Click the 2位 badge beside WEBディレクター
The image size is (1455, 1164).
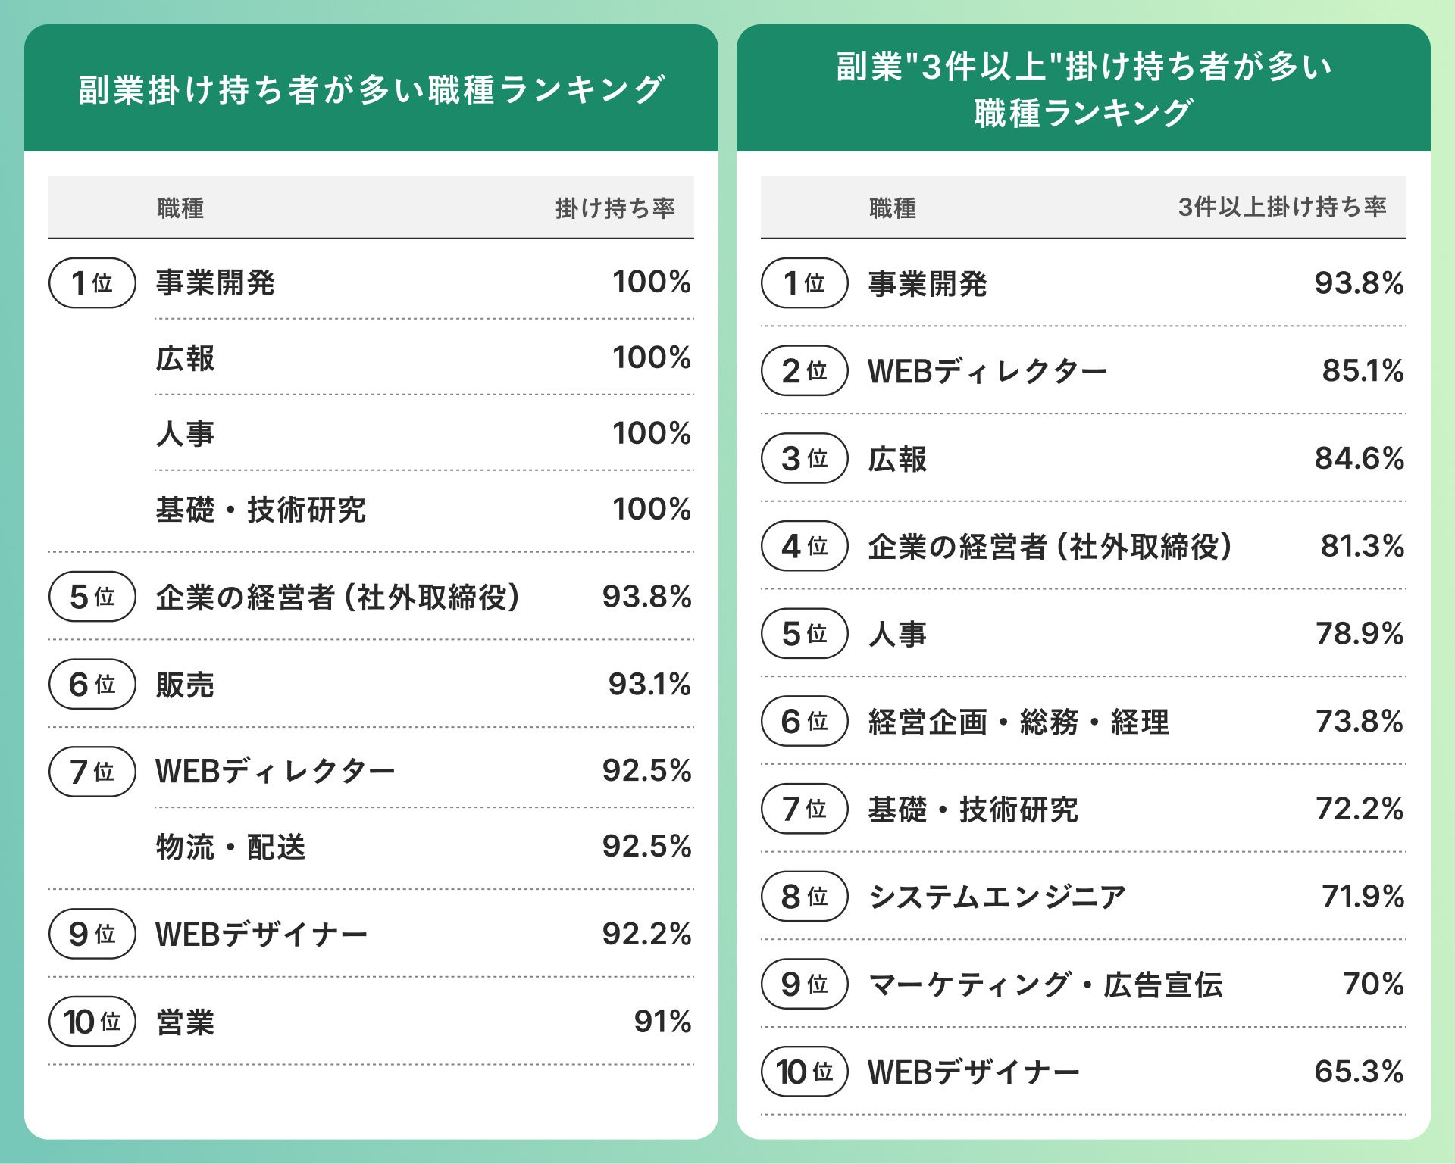(804, 371)
